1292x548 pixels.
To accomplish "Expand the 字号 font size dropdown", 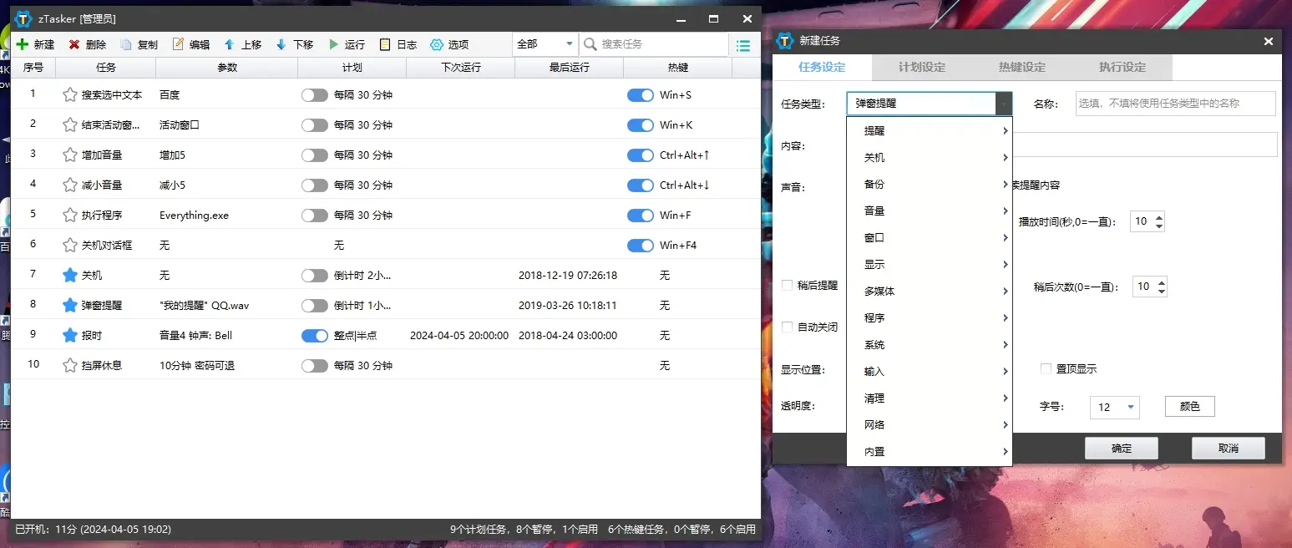I will tap(1115, 407).
